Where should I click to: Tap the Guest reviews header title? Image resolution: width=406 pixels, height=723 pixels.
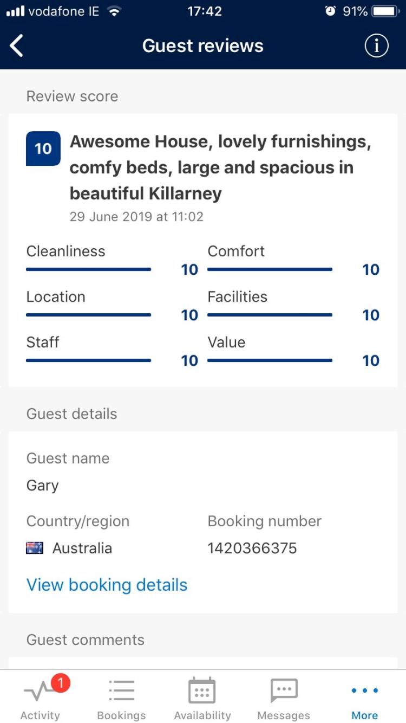pyautogui.click(x=203, y=46)
